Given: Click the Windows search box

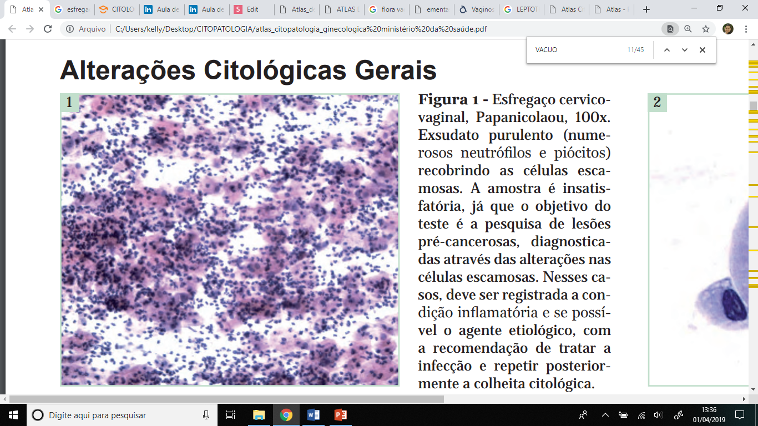Looking at the screenshot, I should (122, 415).
